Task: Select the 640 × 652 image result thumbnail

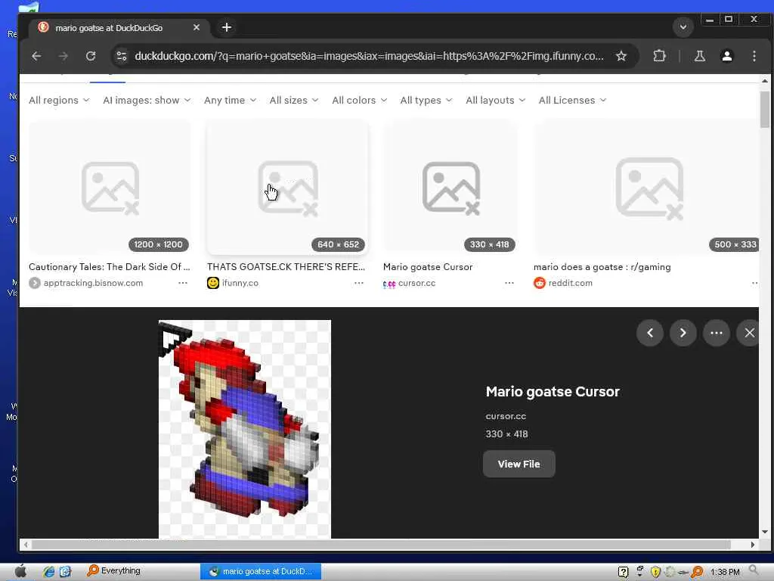Action: tap(288, 188)
